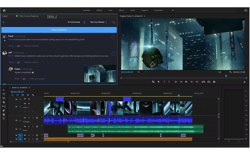Mute the Dialogue track
This screenshot has width=250, height=153.
[29, 118]
